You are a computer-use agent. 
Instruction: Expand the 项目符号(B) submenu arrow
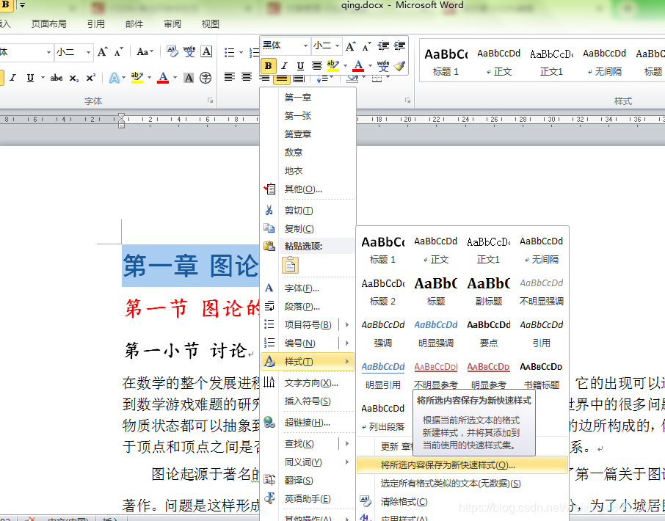coord(347,325)
